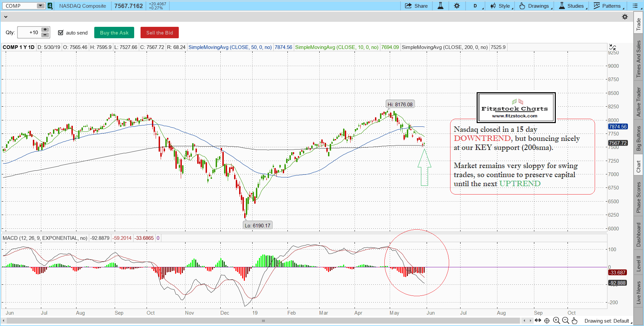Click the Buy the Ask button

click(114, 33)
